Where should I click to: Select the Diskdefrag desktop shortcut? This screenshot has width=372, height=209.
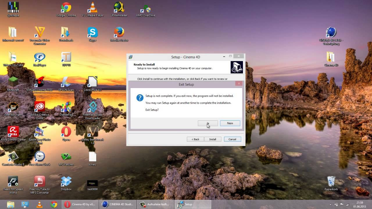tap(66, 109)
